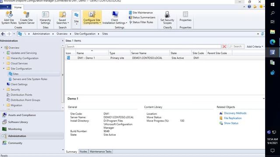Expand the Migration node
Viewport: 280px width, 157px height.
(x=3, y=105)
